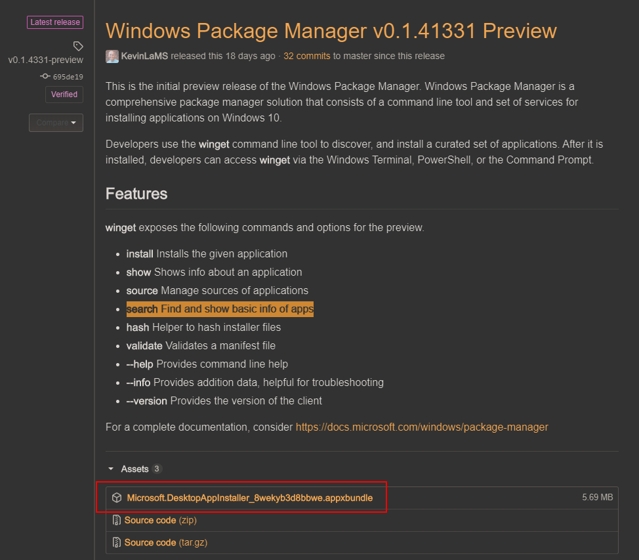Collapse the Assets section triangle
Viewport: 639px width, 560px height.
(x=111, y=469)
